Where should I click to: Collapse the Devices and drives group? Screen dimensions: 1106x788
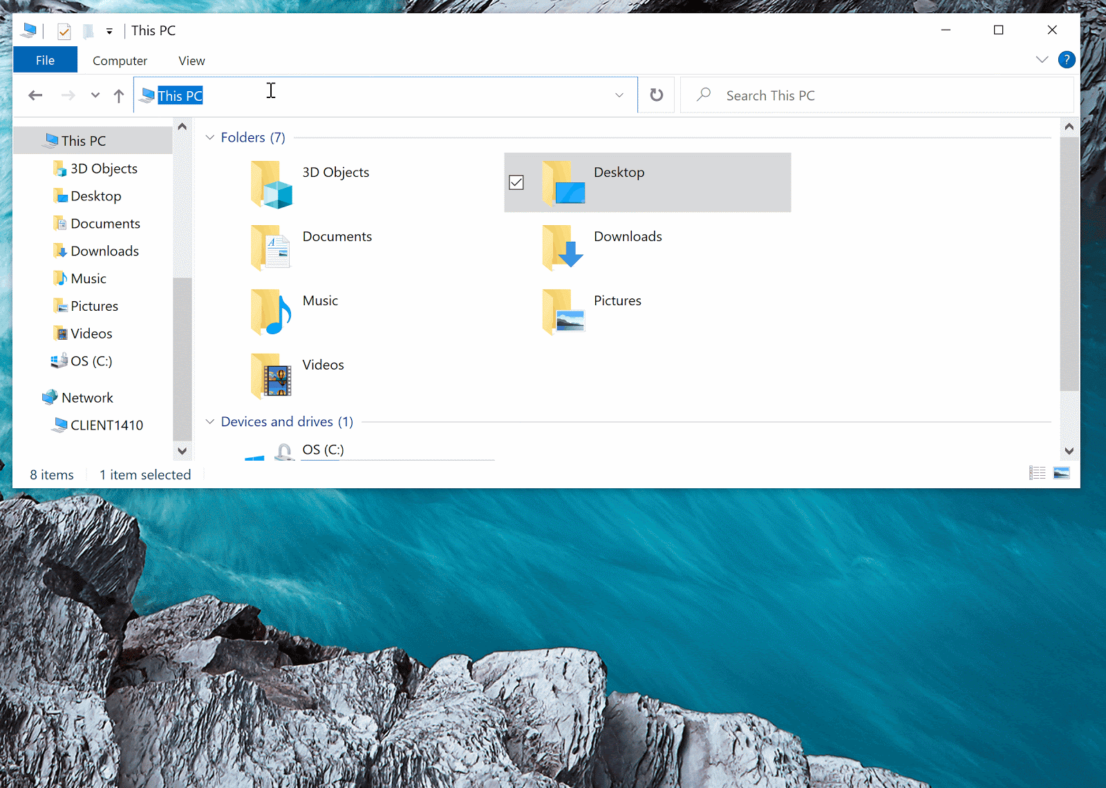(210, 421)
